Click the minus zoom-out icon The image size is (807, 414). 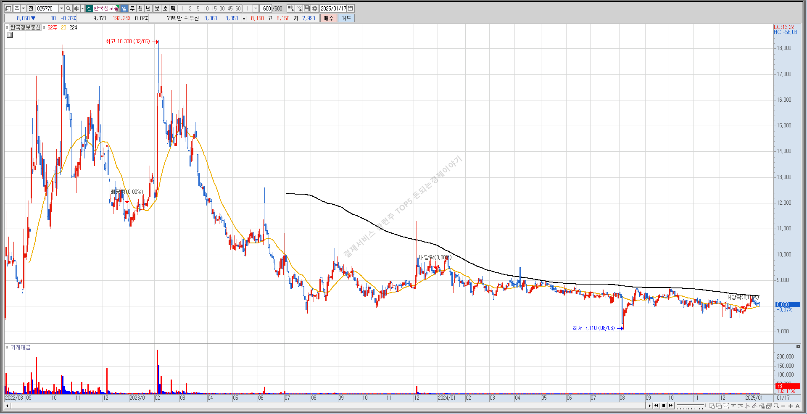pyautogui.click(x=783, y=406)
